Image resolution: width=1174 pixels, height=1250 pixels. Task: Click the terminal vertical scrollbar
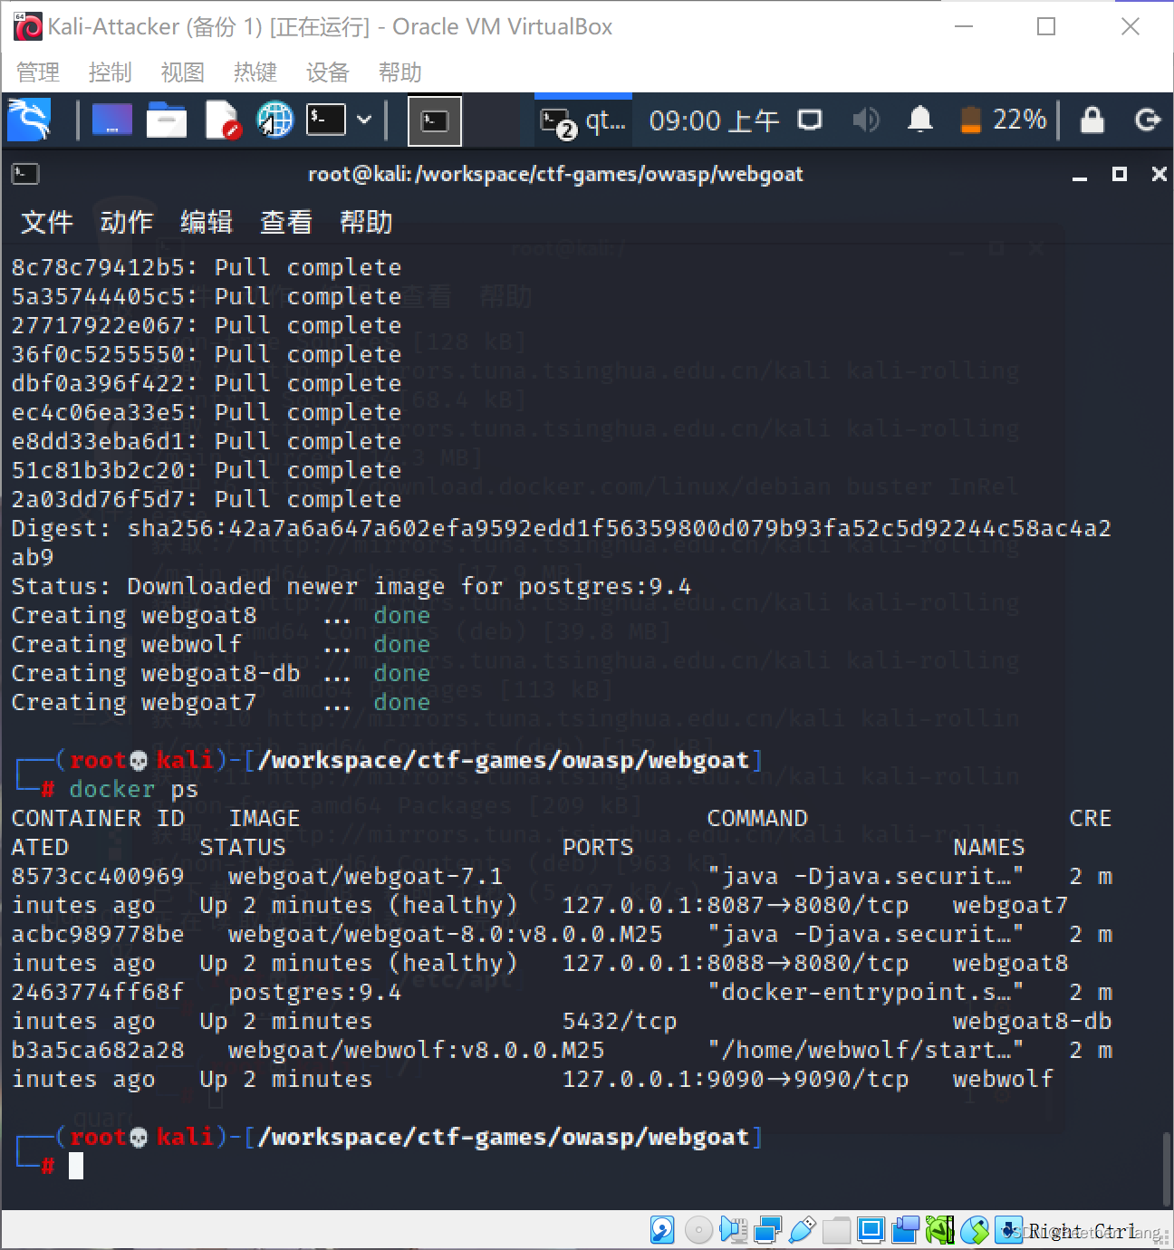[x=1167, y=1168]
